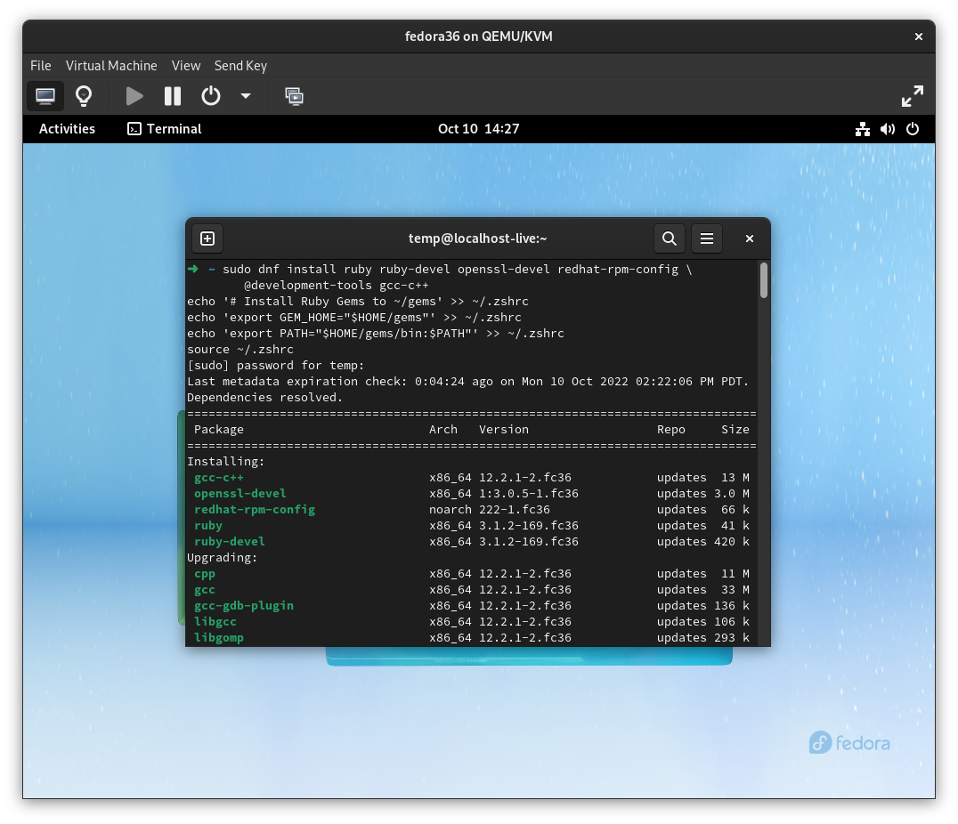Open the Send Key menu
This screenshot has height=824, width=958.
click(240, 65)
